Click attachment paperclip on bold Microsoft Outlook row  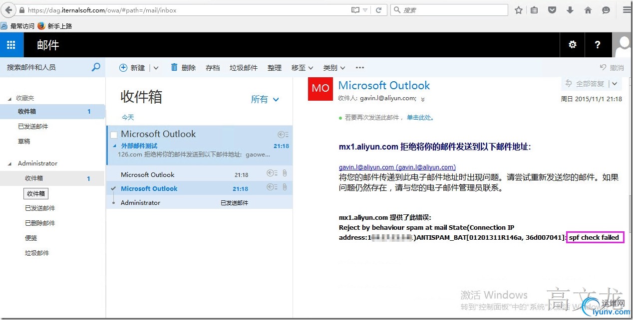[x=285, y=187]
